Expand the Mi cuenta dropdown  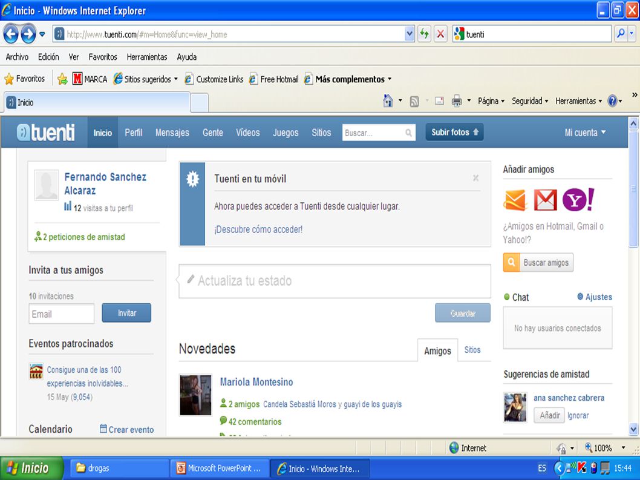click(586, 133)
